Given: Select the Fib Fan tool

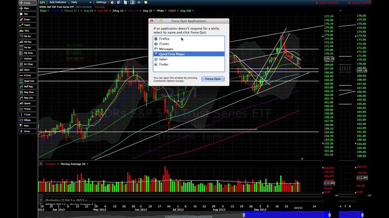Looking at the screenshot, I should (27, 42).
